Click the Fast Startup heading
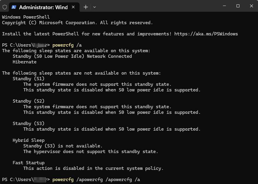This screenshot has width=258, height=184. pyautogui.click(x=29, y=163)
